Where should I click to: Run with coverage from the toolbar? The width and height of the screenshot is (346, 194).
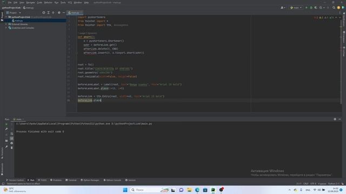click(x=316, y=8)
